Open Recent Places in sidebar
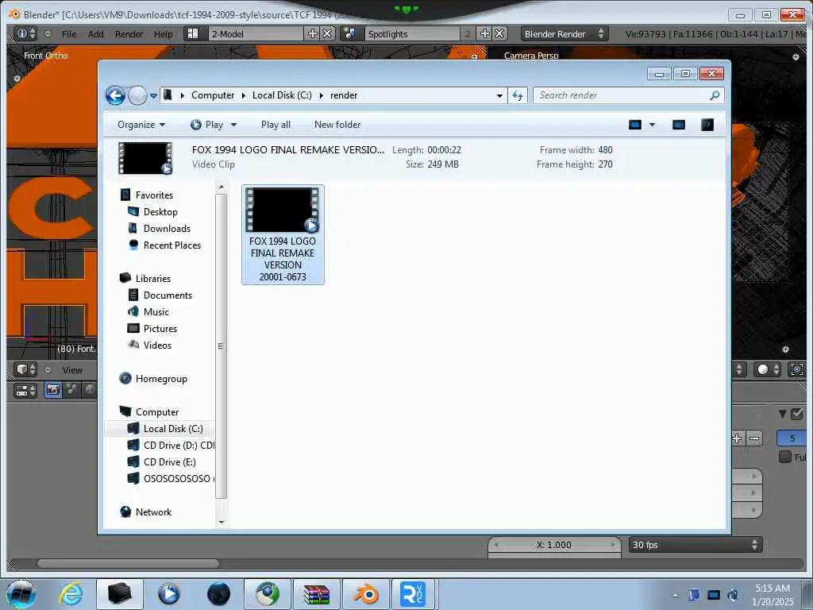 coord(172,245)
